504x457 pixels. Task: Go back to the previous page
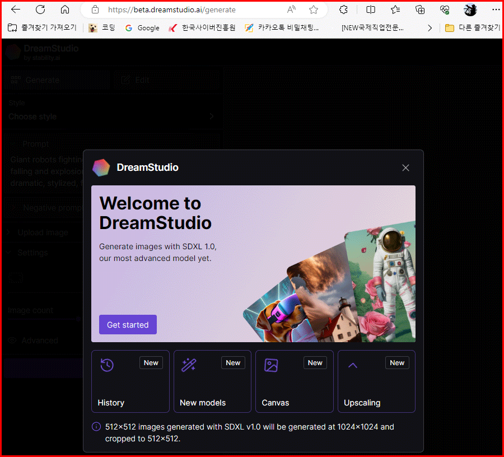tap(16, 10)
